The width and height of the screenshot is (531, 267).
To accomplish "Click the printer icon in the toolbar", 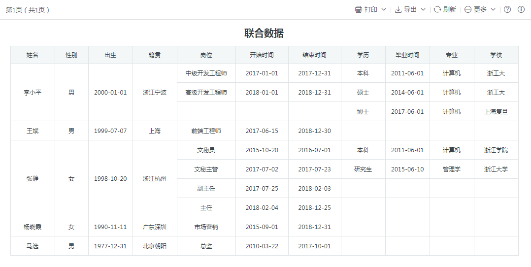I will (359, 10).
